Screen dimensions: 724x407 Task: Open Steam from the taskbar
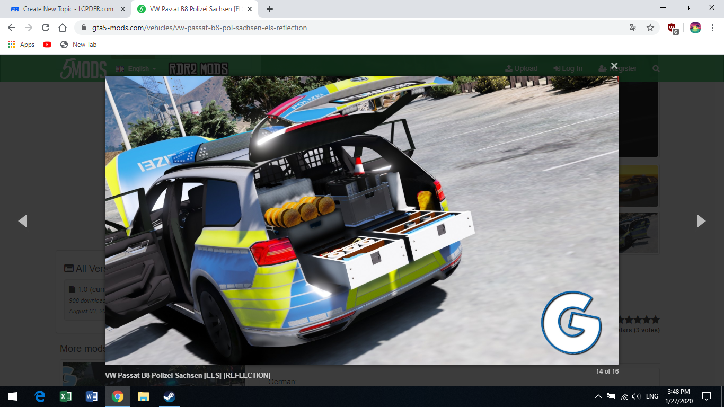[x=170, y=396]
